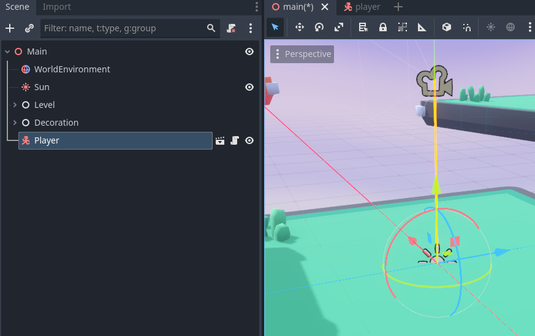Toggle visibility of the Sun node
This screenshot has width=535, height=336.
tap(249, 87)
